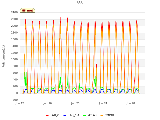Click the 1000 y-axis tick label
Viewport: 160px width, 120px height.
tap(14, 59)
